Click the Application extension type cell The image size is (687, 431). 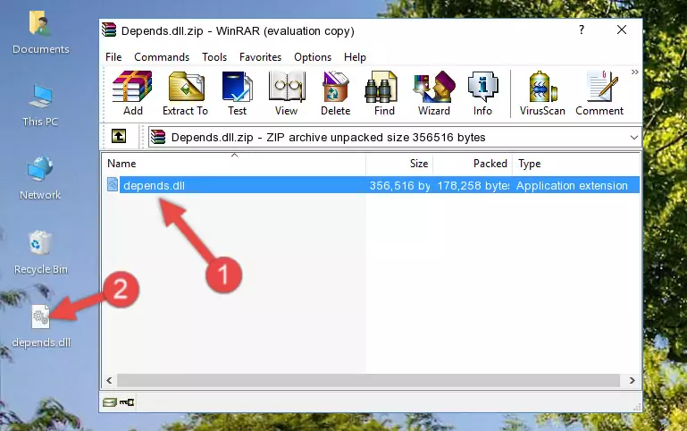click(572, 185)
